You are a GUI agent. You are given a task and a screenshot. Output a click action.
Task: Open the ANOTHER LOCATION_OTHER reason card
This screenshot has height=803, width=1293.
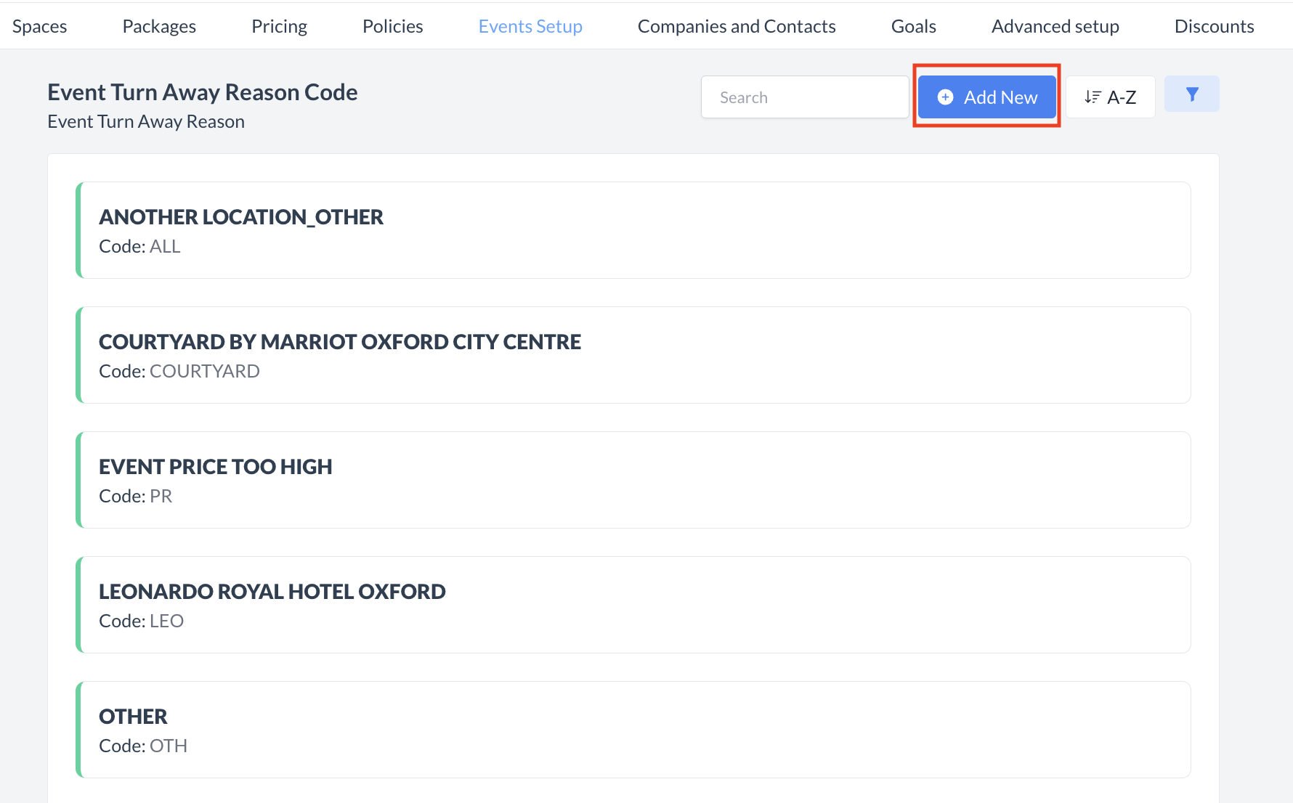pos(632,230)
